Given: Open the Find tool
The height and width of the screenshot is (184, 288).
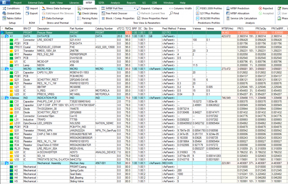Looking at the screenshot, I should click(174, 14).
